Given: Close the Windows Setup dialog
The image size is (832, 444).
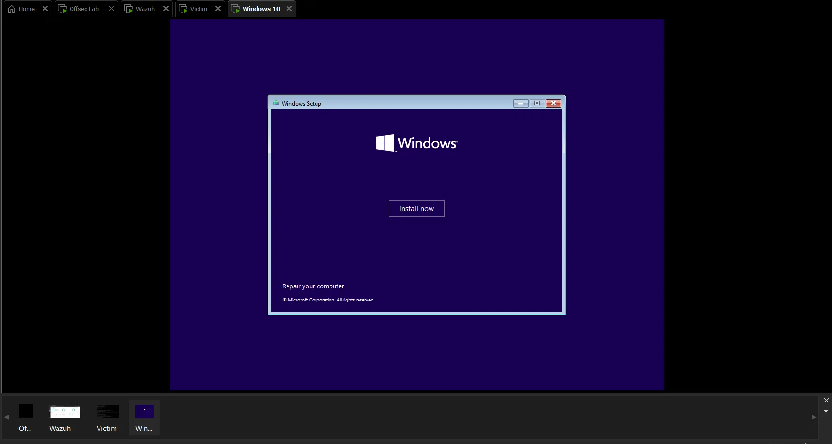Looking at the screenshot, I should click(x=553, y=103).
